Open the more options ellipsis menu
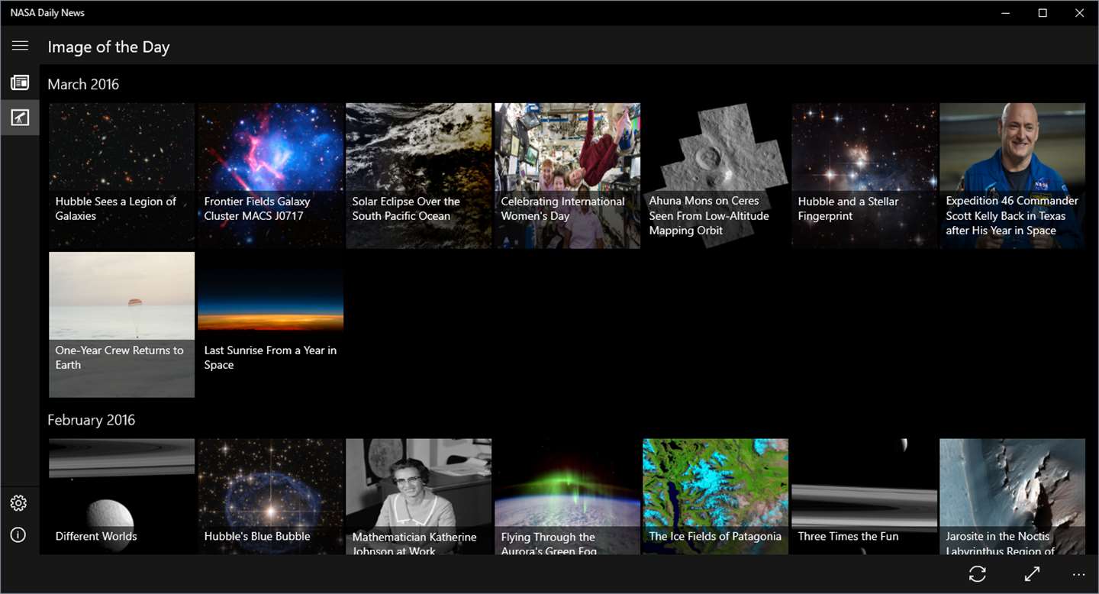The width and height of the screenshot is (1099, 594). tap(1078, 574)
